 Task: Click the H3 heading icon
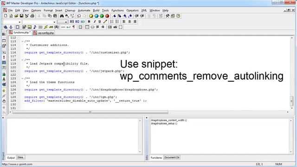click(83, 22)
